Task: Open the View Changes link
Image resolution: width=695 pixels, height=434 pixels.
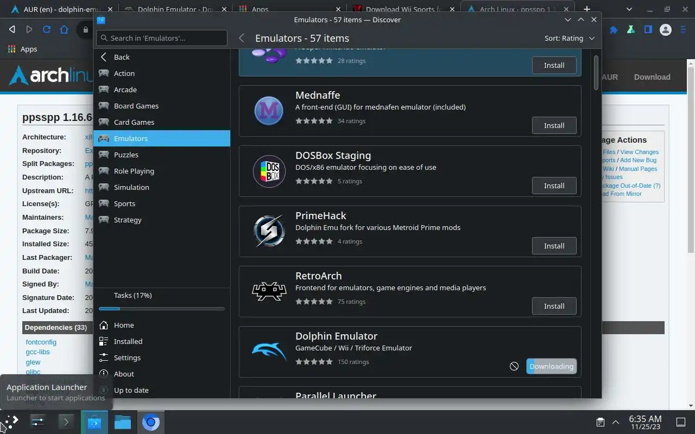Action: (639, 152)
